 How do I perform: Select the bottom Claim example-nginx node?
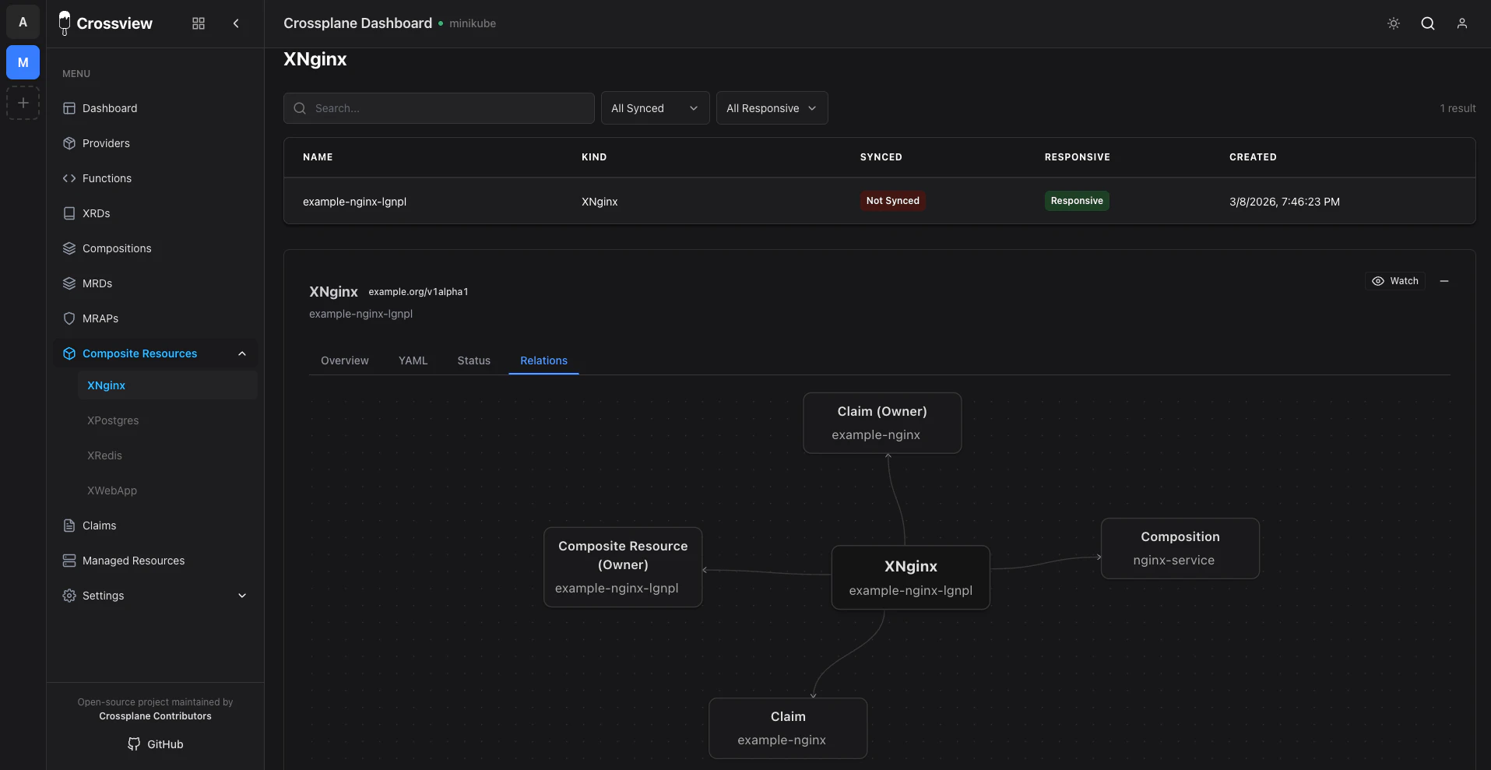coord(788,728)
